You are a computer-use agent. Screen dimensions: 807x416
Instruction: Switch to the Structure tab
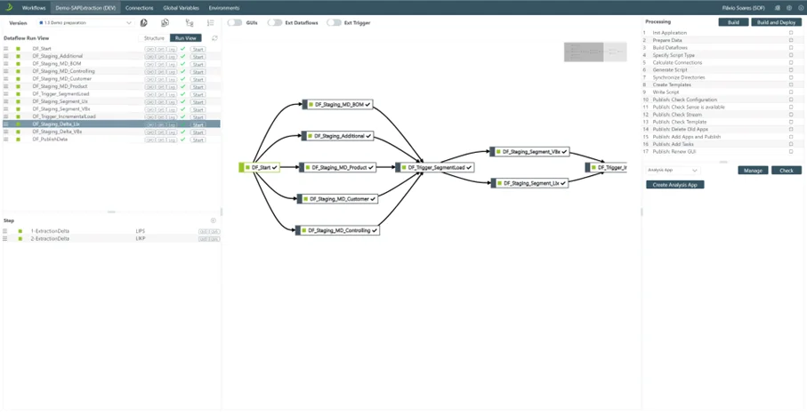154,38
